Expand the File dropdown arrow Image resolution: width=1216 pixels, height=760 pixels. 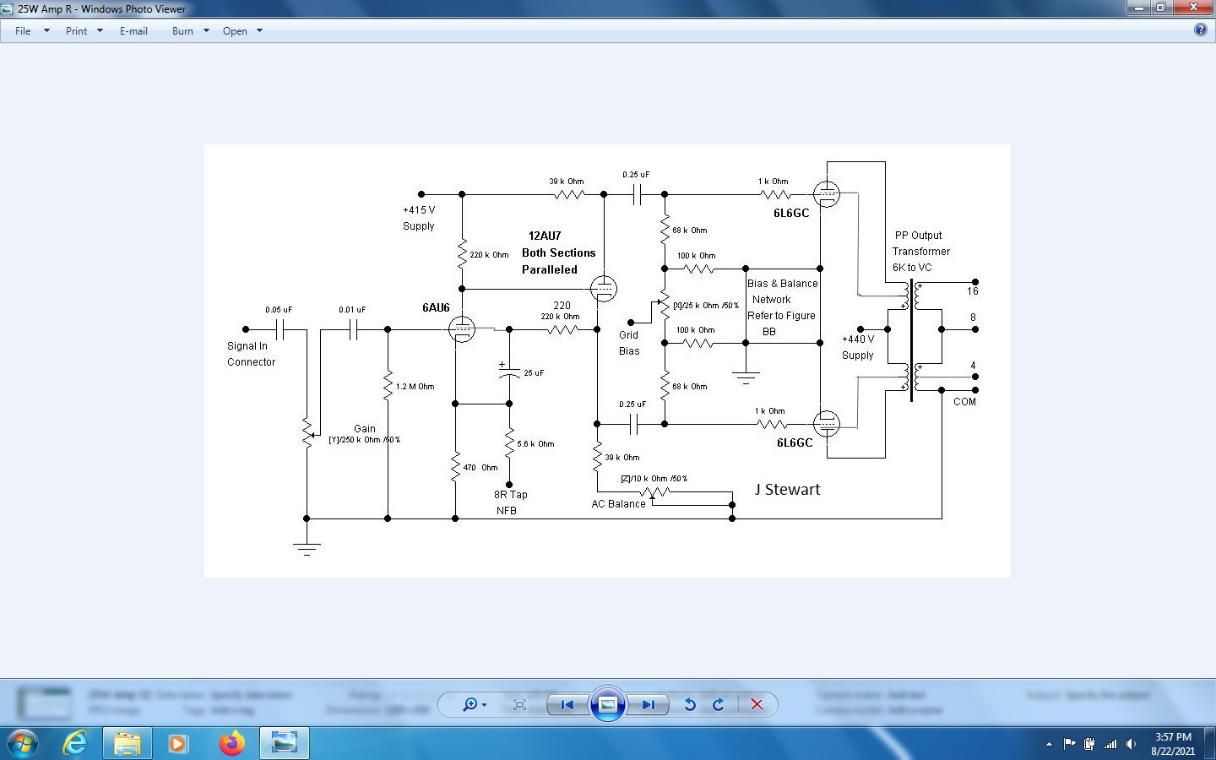coord(46,31)
